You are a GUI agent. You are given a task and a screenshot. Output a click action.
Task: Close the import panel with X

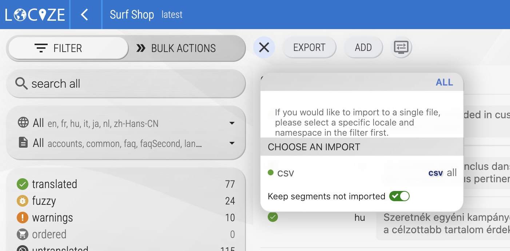264,47
